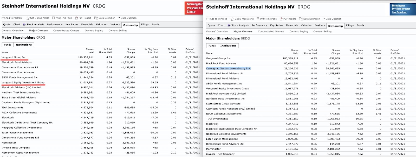Select Owners Buying submenu in right page
Image resolution: width=416 pixels, height=157 pixels.
point(298,32)
